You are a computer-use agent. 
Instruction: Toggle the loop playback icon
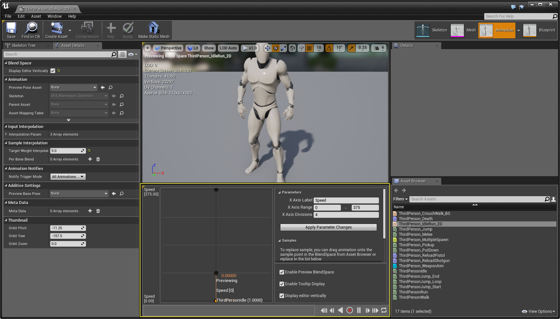[384, 310]
